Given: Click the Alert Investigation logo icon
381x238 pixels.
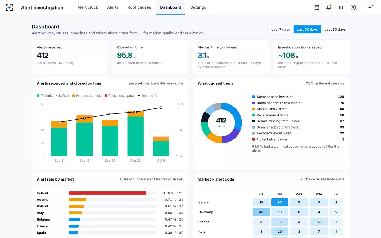Looking at the screenshot, I should click(9, 7).
